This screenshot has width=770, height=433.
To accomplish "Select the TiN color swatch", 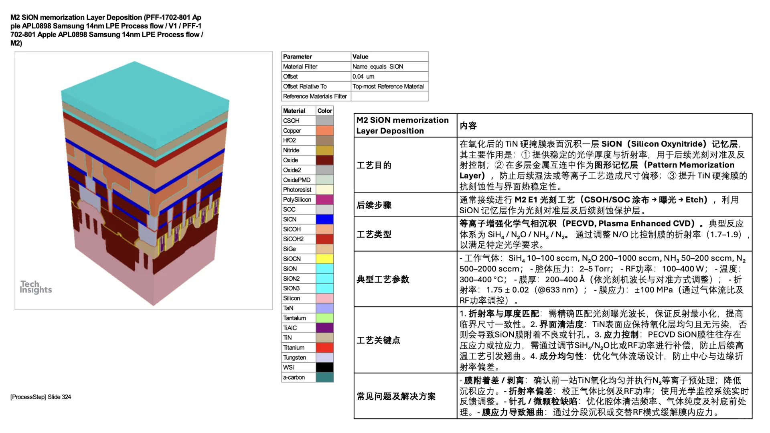I will tap(325, 338).
